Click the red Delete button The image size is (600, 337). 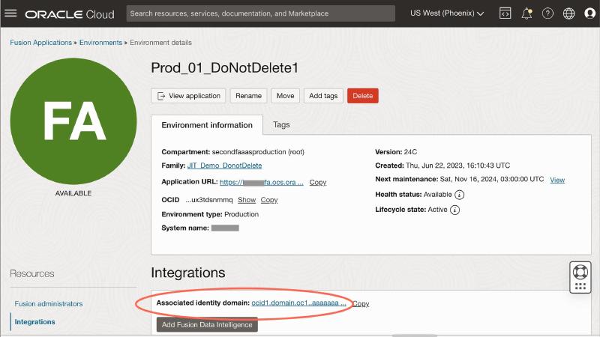362,96
